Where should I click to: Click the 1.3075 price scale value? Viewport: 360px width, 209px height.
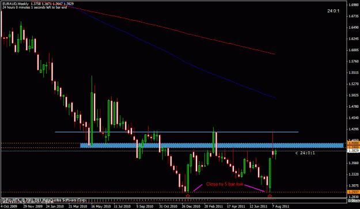click(354, 185)
